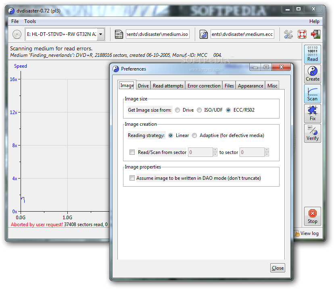Decrease the from-sector spinner value
Image resolution: width=334 pixels, height=289 pixels.
(x=215, y=154)
